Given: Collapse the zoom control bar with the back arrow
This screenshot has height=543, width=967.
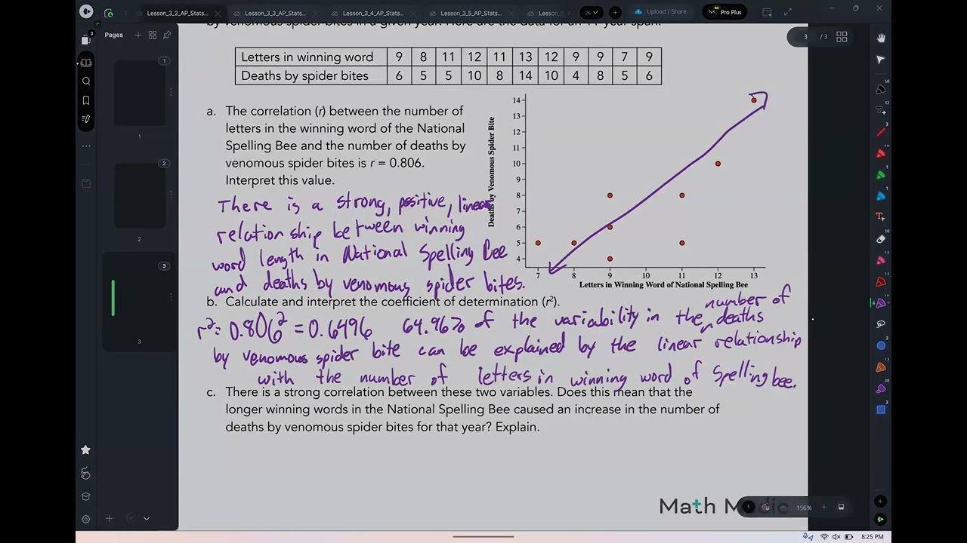Looking at the screenshot, I should [x=748, y=508].
